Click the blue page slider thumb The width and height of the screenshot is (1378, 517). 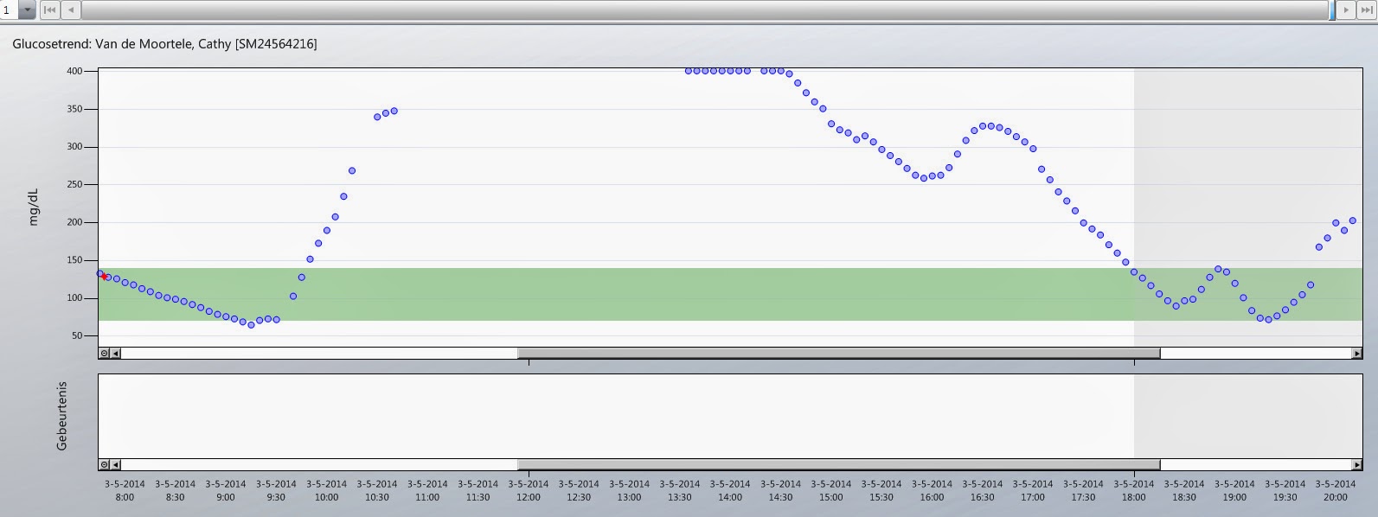tap(1332, 10)
